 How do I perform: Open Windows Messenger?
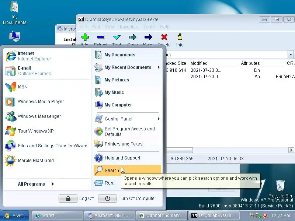(x=48, y=116)
